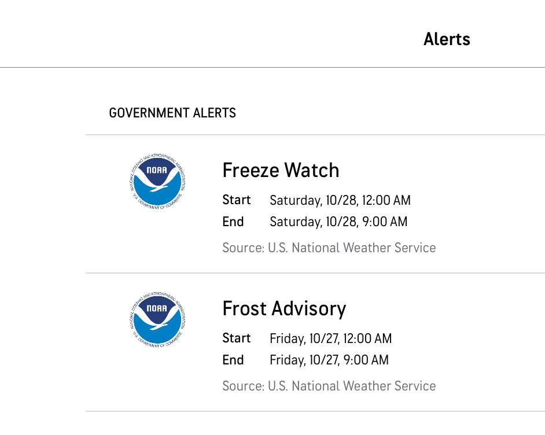Click the divider line below GOVERNMENT ALERTS
The width and height of the screenshot is (545, 435).
[315, 135]
